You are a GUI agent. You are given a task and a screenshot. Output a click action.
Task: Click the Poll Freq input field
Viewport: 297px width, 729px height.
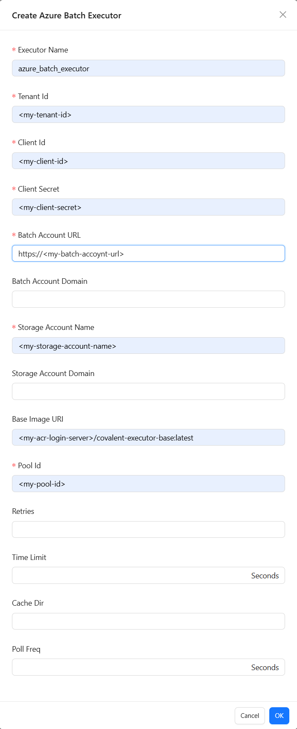pyautogui.click(x=128, y=667)
